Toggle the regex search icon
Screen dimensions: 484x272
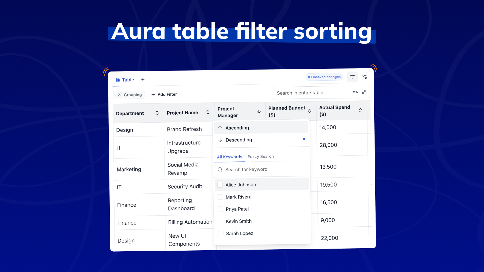[364, 92]
